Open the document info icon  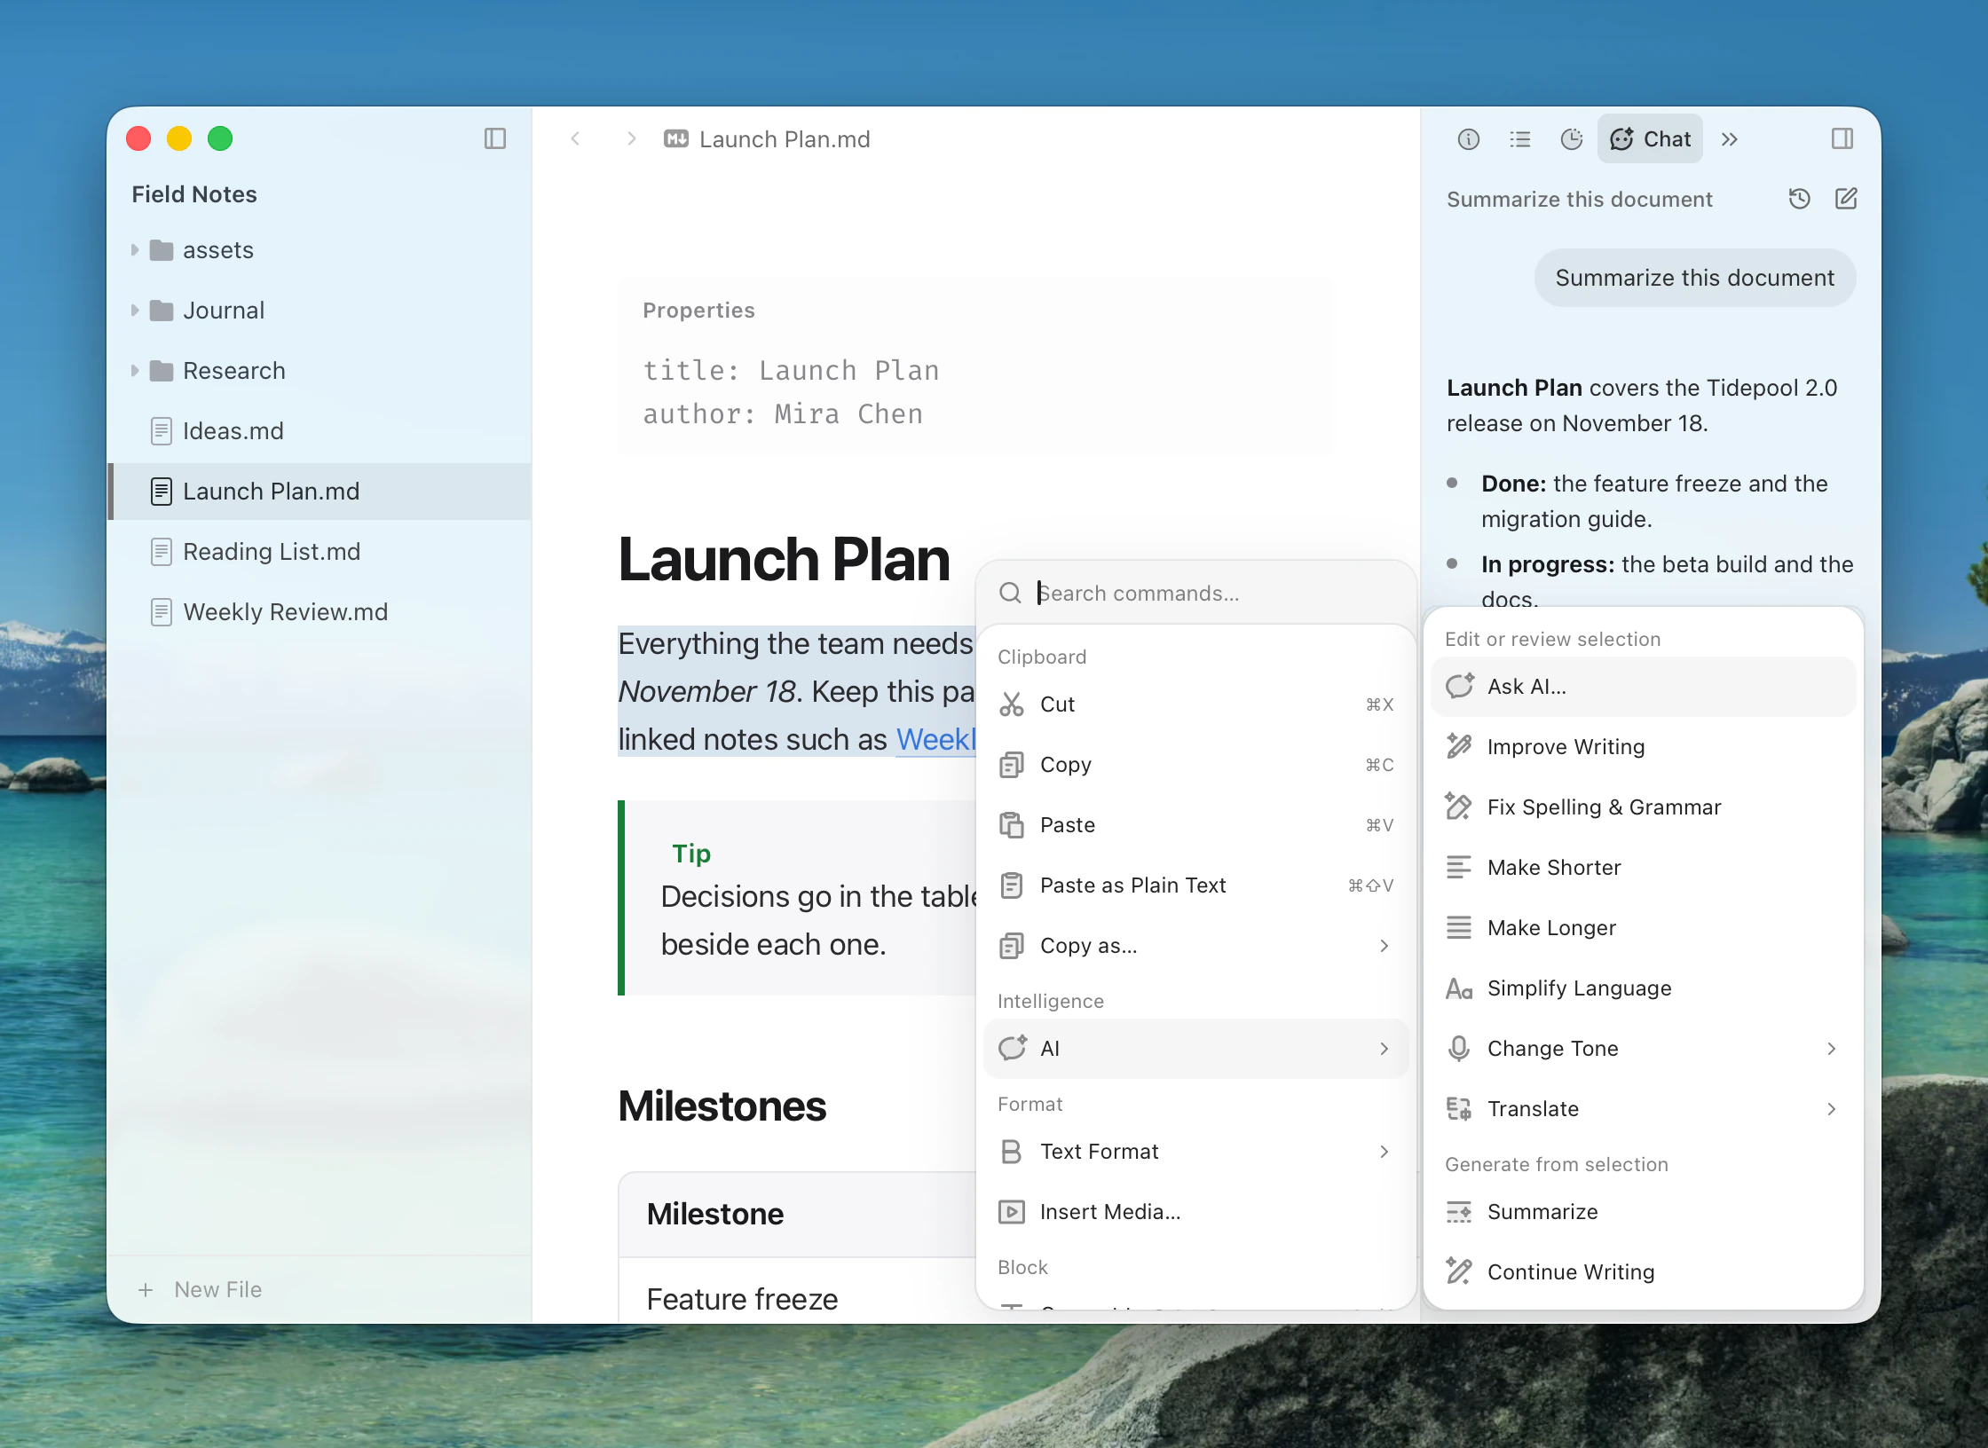click(x=1469, y=139)
